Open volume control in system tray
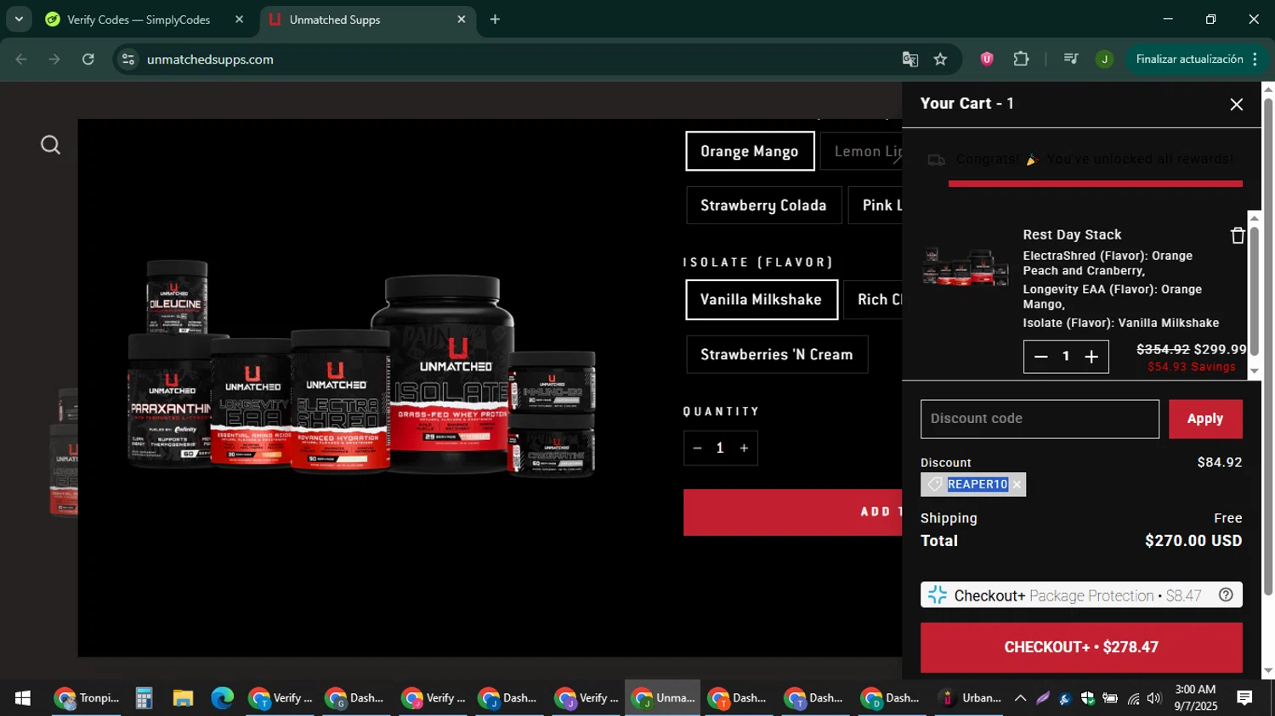Viewport: 1275px width, 716px height. 1153,698
